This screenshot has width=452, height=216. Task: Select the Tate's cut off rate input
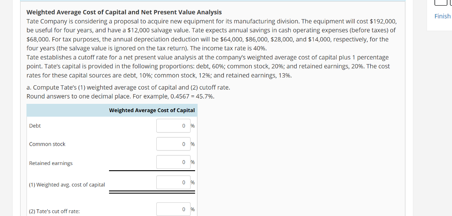[x=173, y=209]
